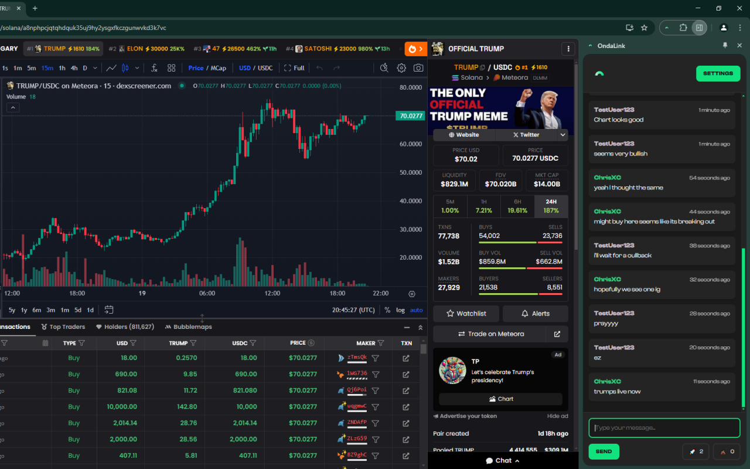
Task: Click the rocket reaction counter showing 2
Action: tap(696, 451)
